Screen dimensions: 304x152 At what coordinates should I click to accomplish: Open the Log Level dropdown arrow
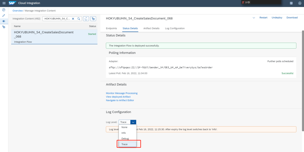(x=133, y=122)
